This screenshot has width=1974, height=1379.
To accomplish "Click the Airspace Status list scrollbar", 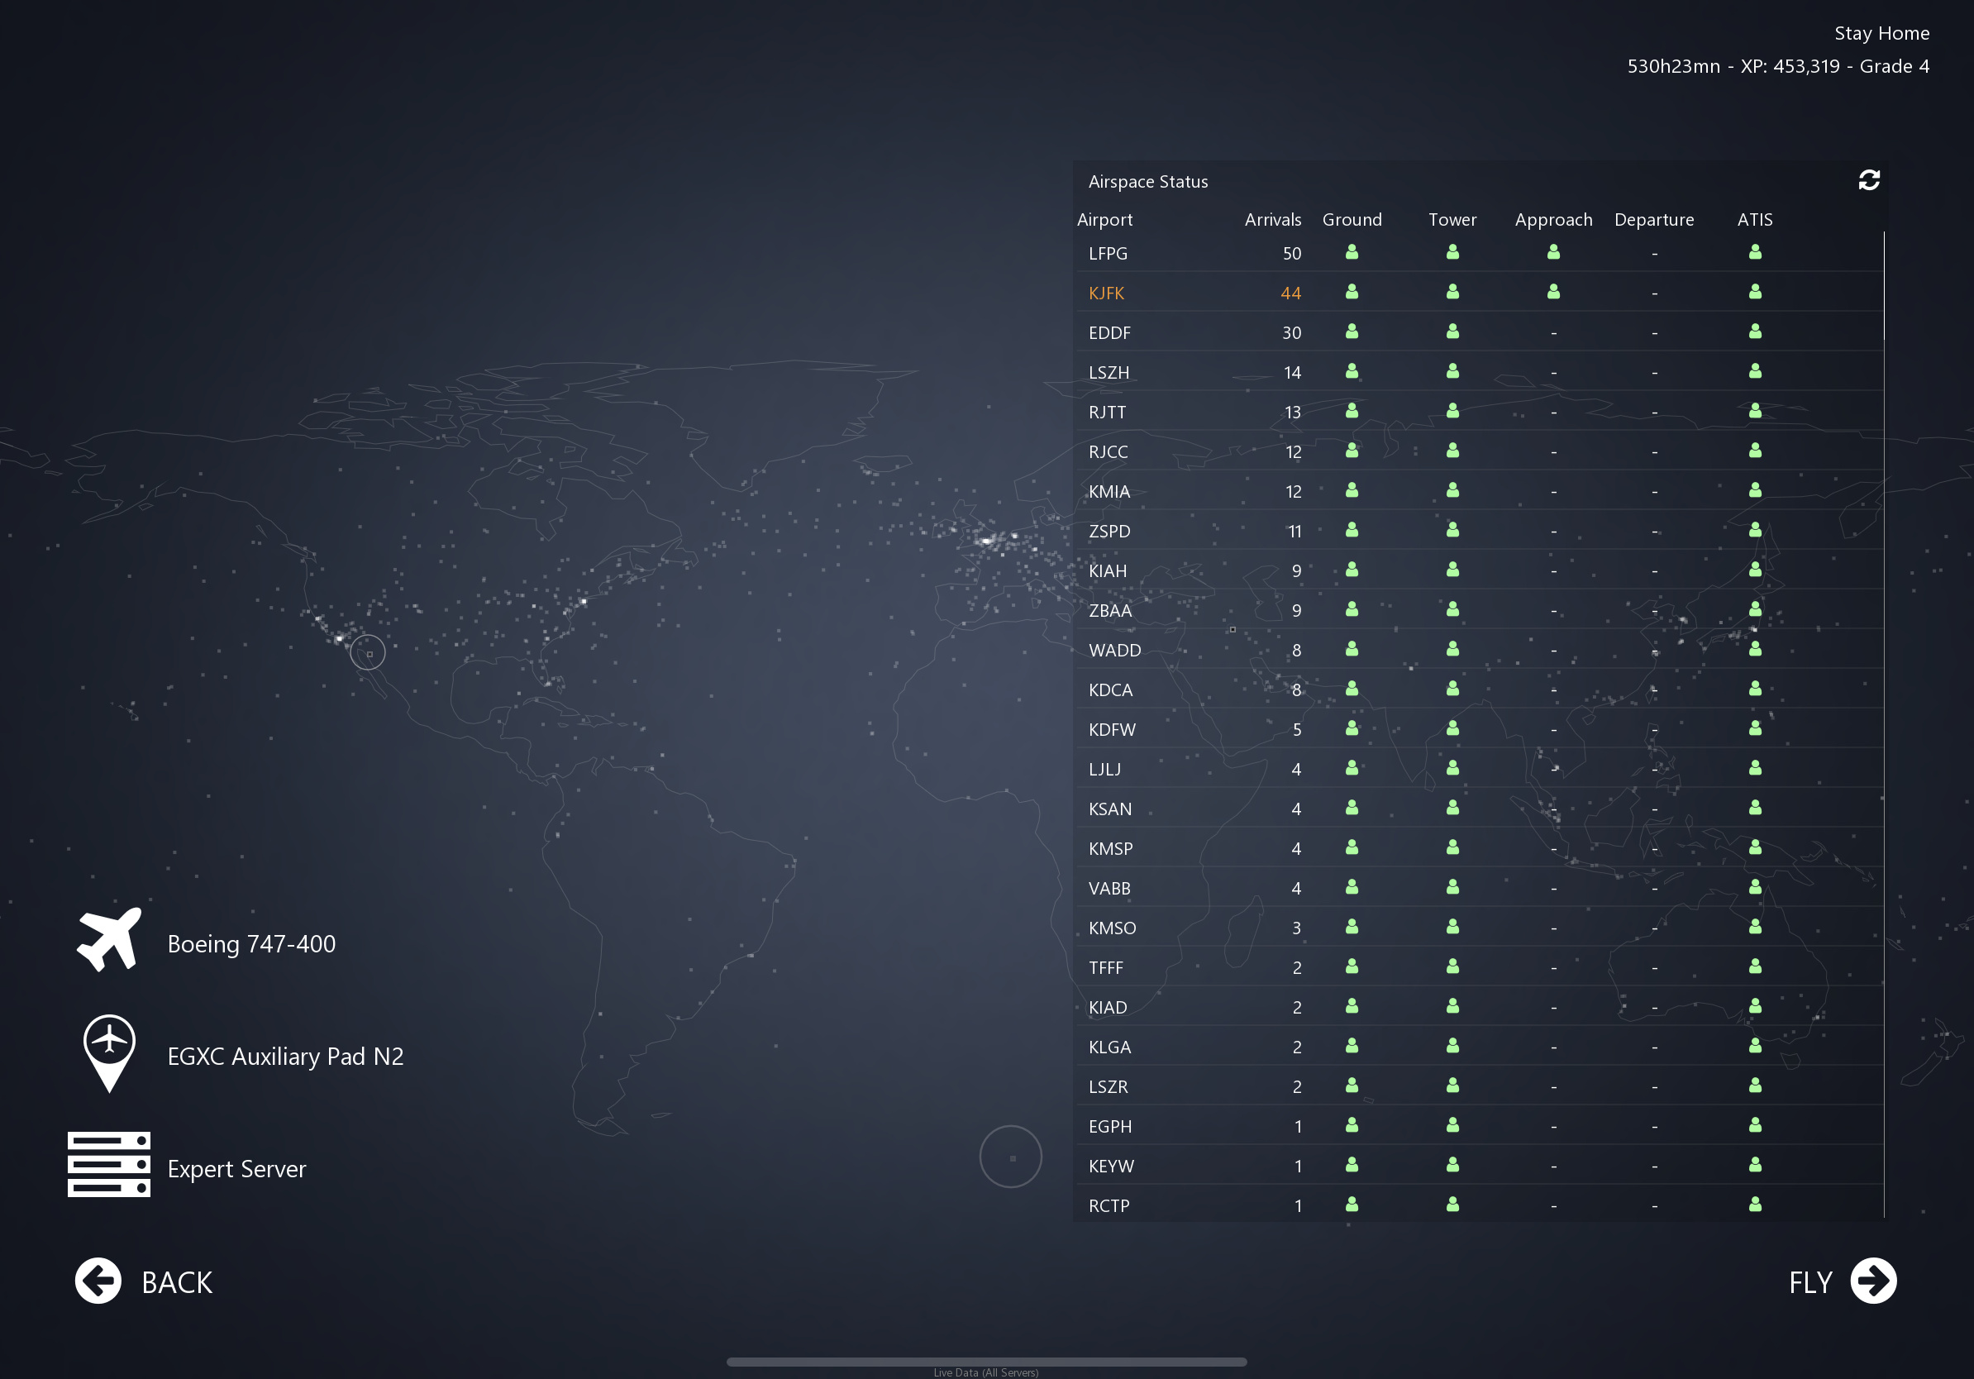I will point(1883,286).
